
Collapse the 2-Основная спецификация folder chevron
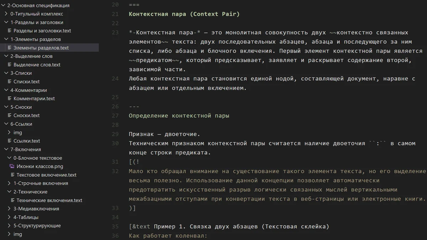coord(3,5)
